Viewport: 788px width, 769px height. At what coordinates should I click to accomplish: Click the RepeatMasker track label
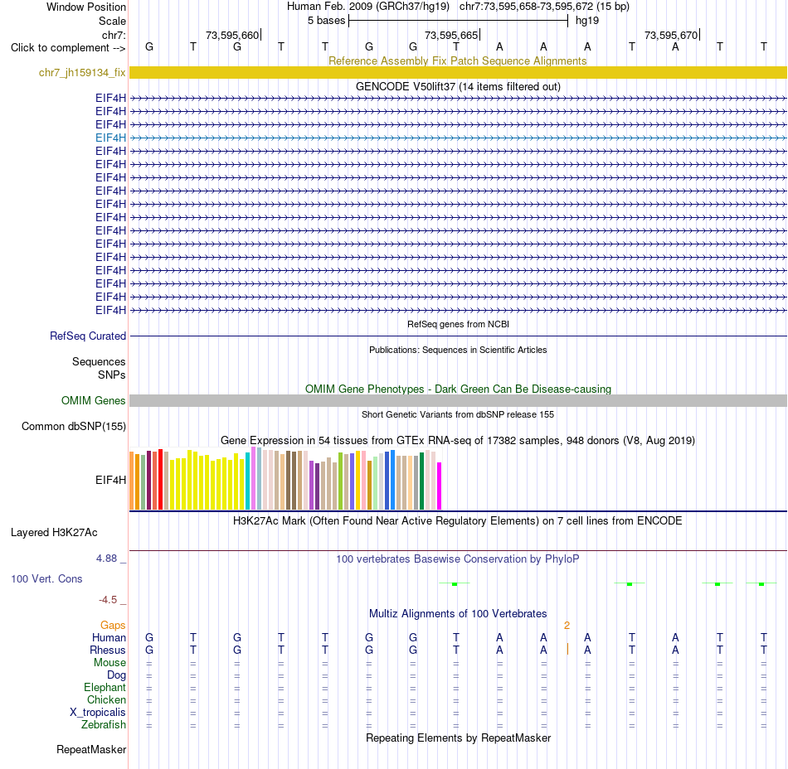click(91, 749)
